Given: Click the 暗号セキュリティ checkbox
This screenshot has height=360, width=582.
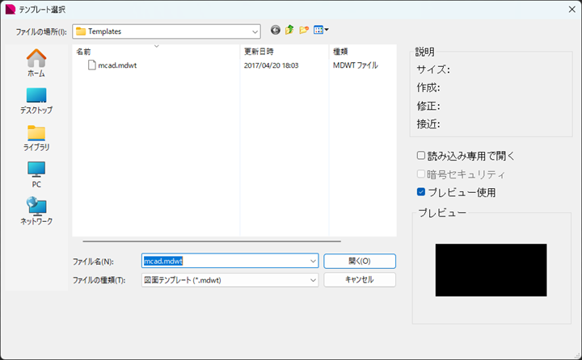Looking at the screenshot, I should click(421, 174).
